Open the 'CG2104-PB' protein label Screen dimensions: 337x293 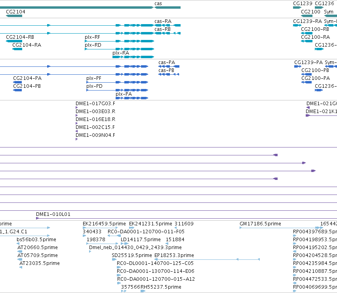coord(27,86)
